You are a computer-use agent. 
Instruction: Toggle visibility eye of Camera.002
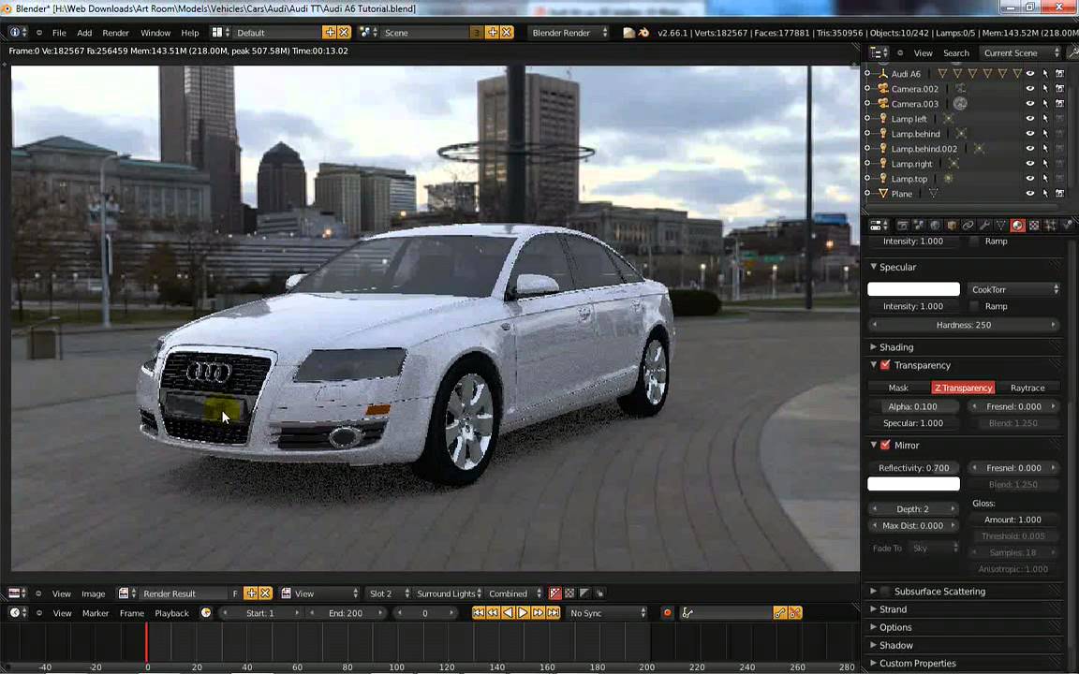1030,89
